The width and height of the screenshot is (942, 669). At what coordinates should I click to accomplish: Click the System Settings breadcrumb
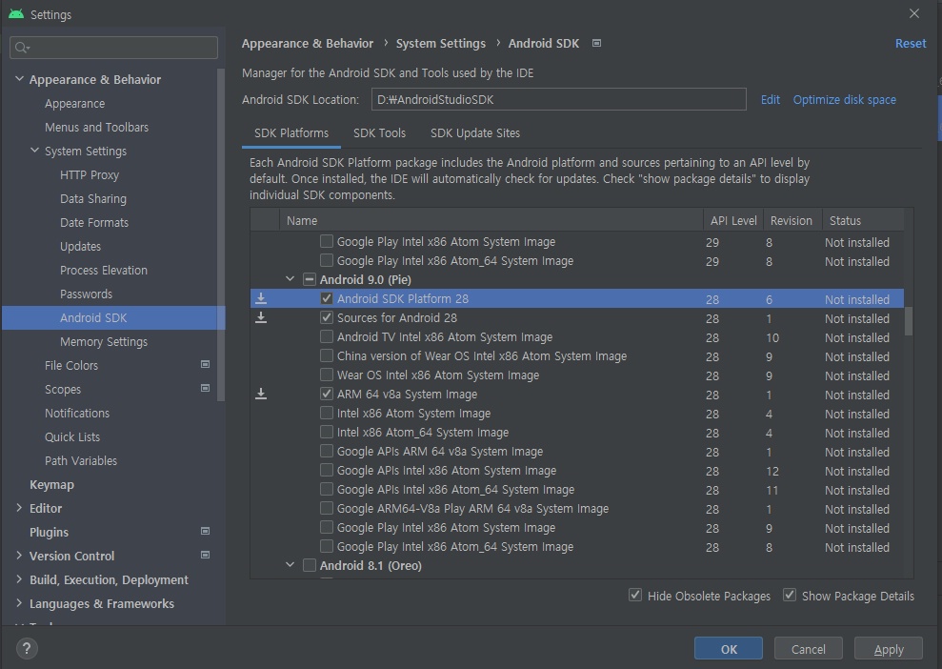coord(440,43)
